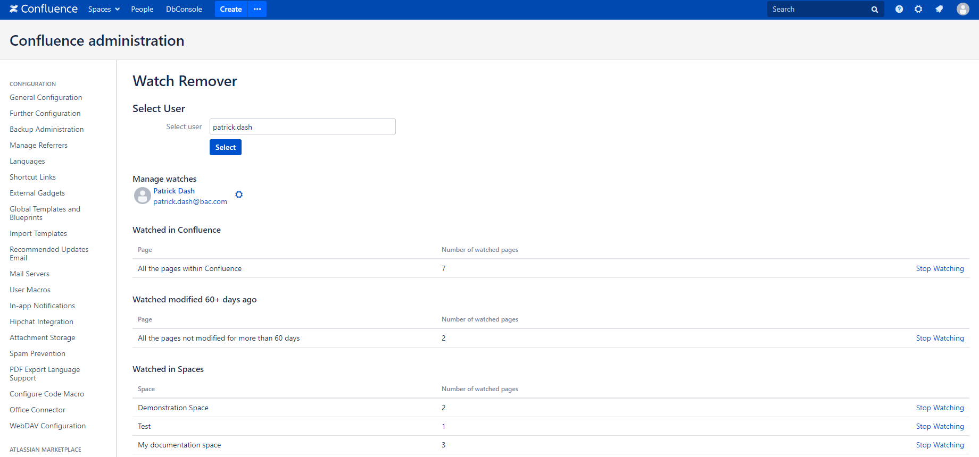Go to Configure Code Macro
The image size is (979, 457).
click(x=47, y=394)
